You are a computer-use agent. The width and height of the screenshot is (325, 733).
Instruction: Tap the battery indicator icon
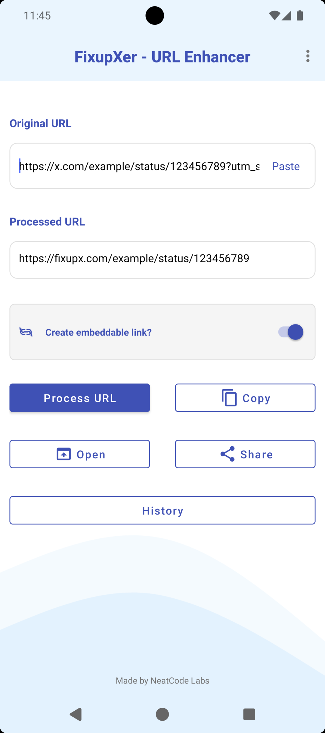300,16
